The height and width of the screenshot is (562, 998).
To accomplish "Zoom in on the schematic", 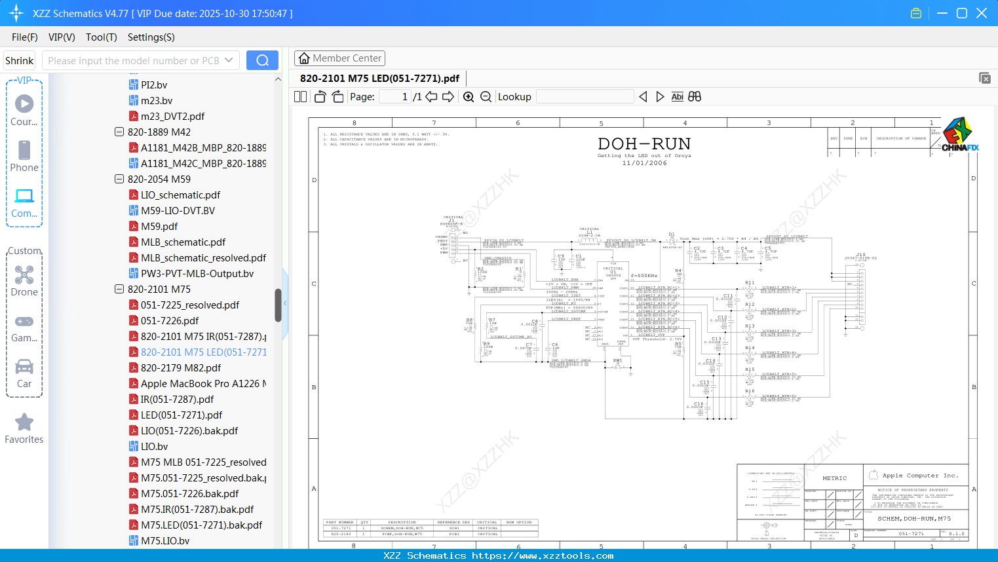I will 469,97.
